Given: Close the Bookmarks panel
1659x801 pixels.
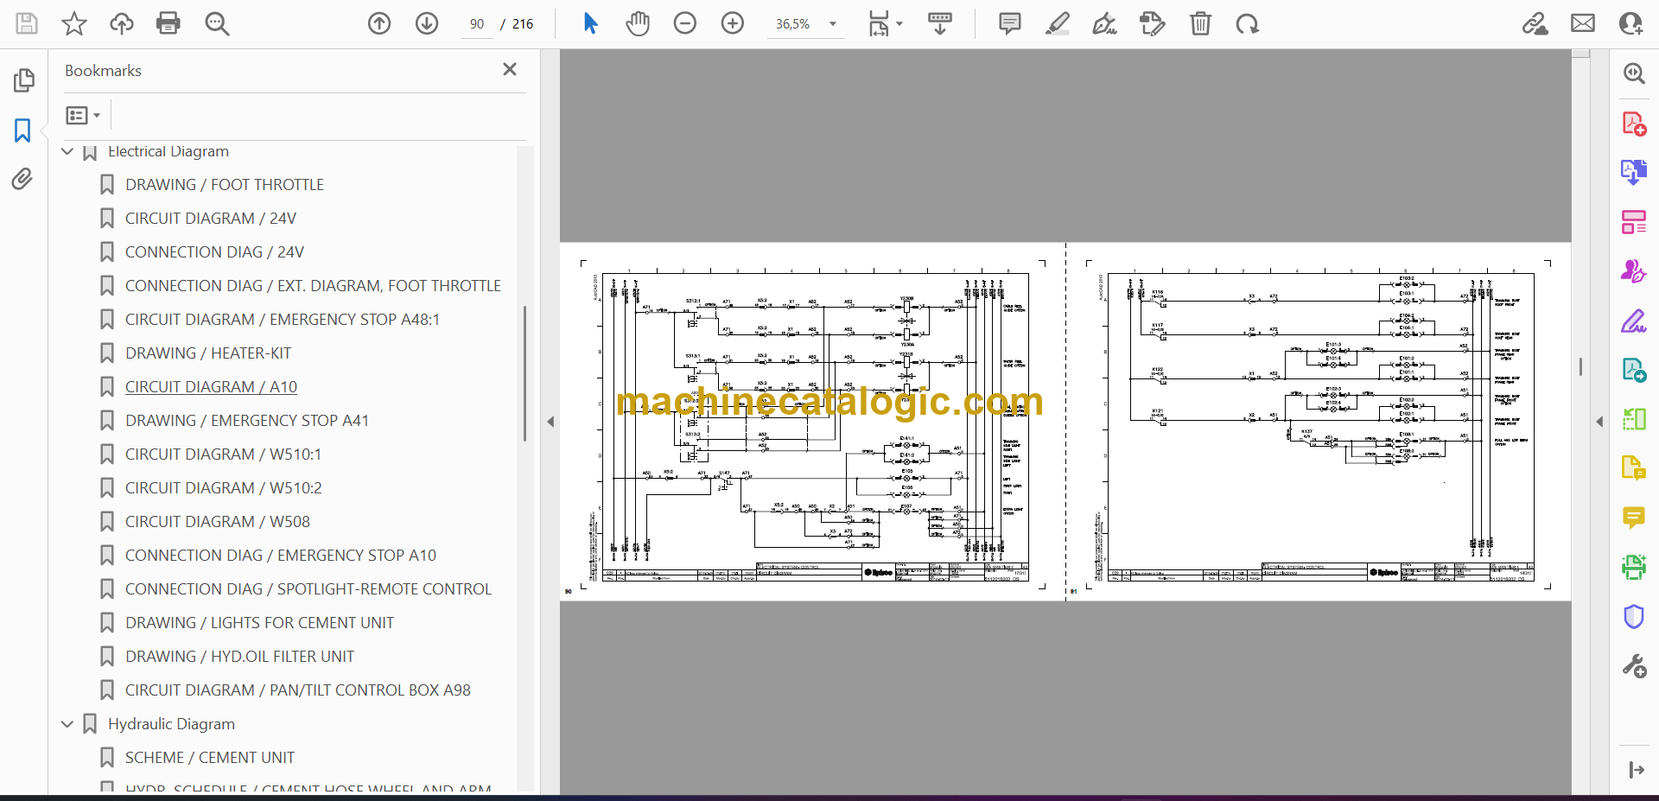Looking at the screenshot, I should point(510,69).
